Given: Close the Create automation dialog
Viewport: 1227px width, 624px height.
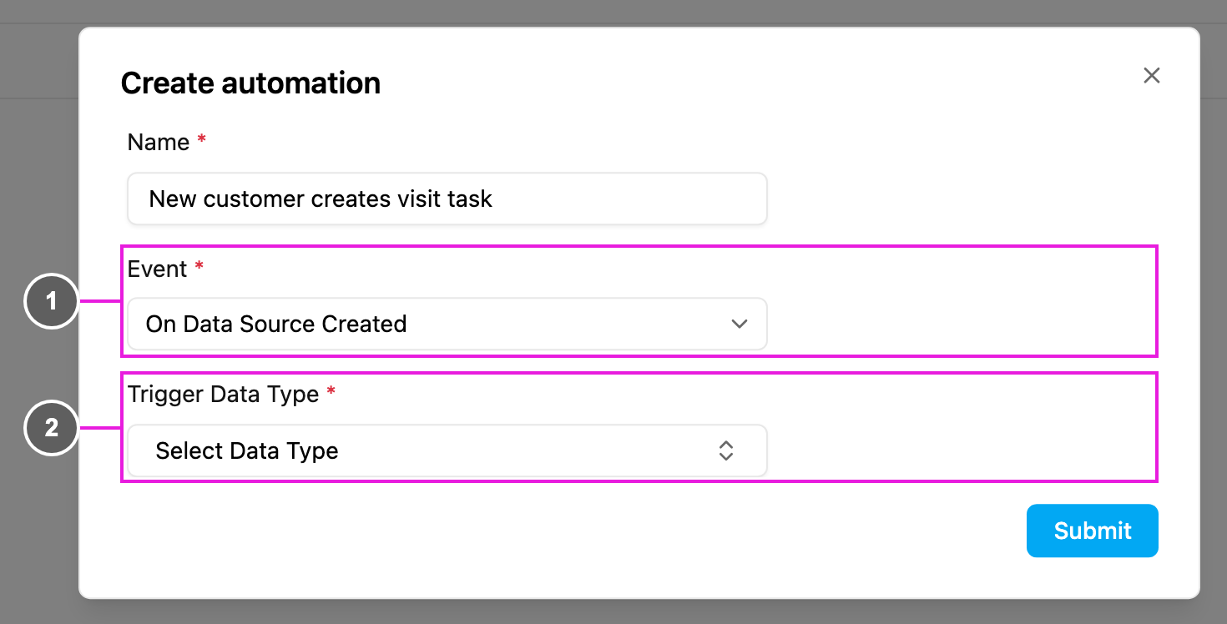Looking at the screenshot, I should point(1152,76).
